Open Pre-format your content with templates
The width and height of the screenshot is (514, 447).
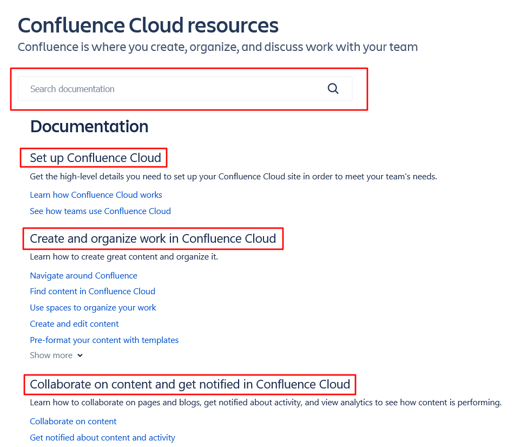(x=104, y=340)
